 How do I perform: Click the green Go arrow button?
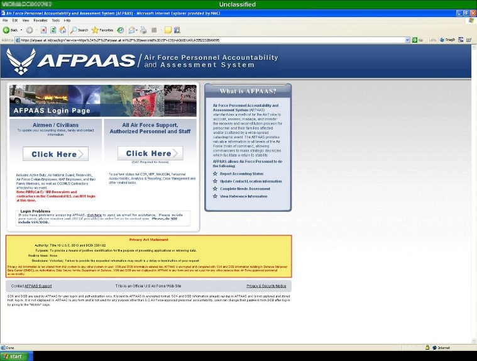click(415, 40)
